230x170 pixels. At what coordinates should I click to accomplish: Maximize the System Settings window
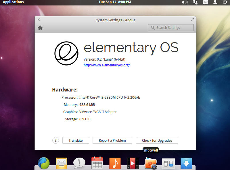pos(192,20)
